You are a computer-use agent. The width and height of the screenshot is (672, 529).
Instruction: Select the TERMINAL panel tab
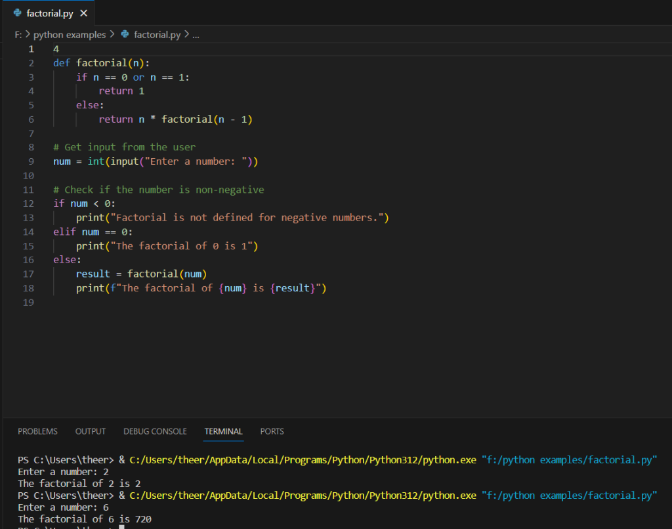click(223, 431)
